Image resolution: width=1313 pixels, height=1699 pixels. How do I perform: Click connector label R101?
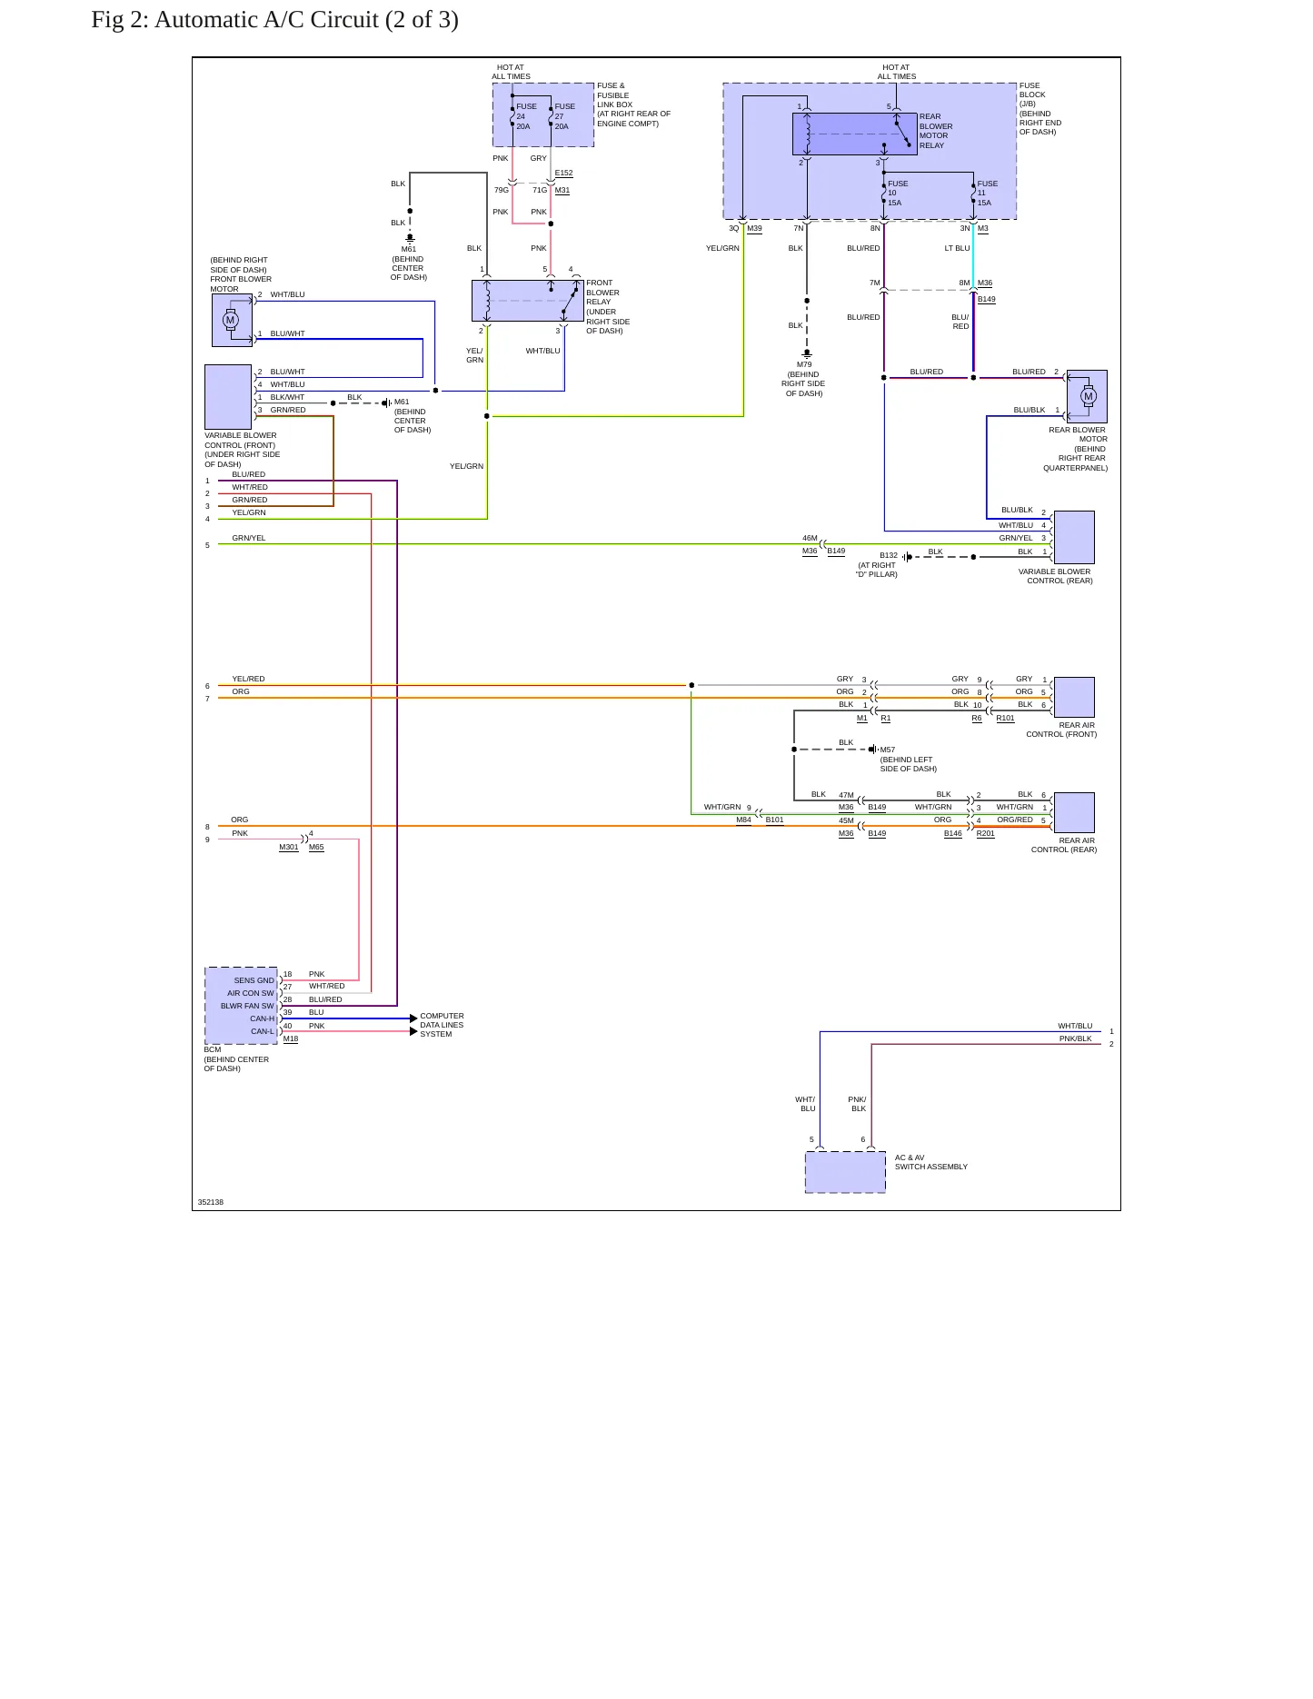[1005, 718]
